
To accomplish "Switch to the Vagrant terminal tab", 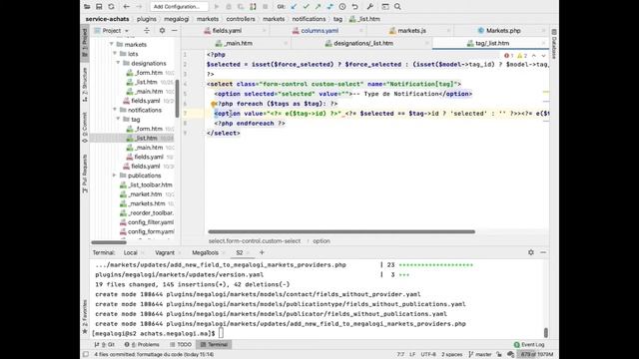I will [x=165, y=252].
